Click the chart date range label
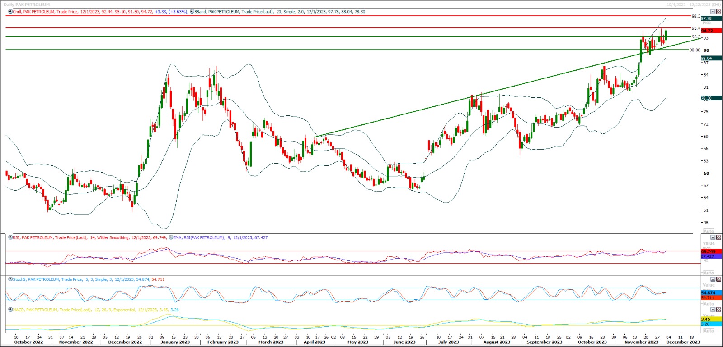Viewport: 723px width, 347px height. 694,5
